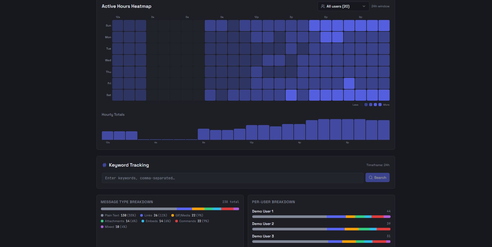
Task: Click the Active Hours Heatmap heading
Action: pyautogui.click(x=126, y=6)
